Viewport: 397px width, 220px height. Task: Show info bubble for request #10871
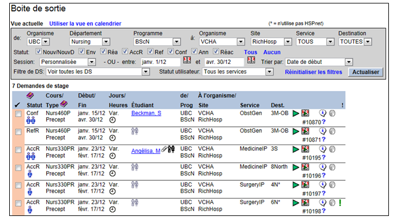(323, 131)
